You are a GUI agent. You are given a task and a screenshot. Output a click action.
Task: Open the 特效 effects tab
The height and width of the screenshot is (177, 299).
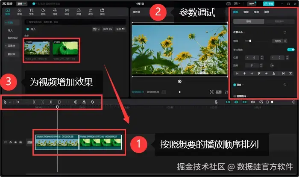(55, 12)
